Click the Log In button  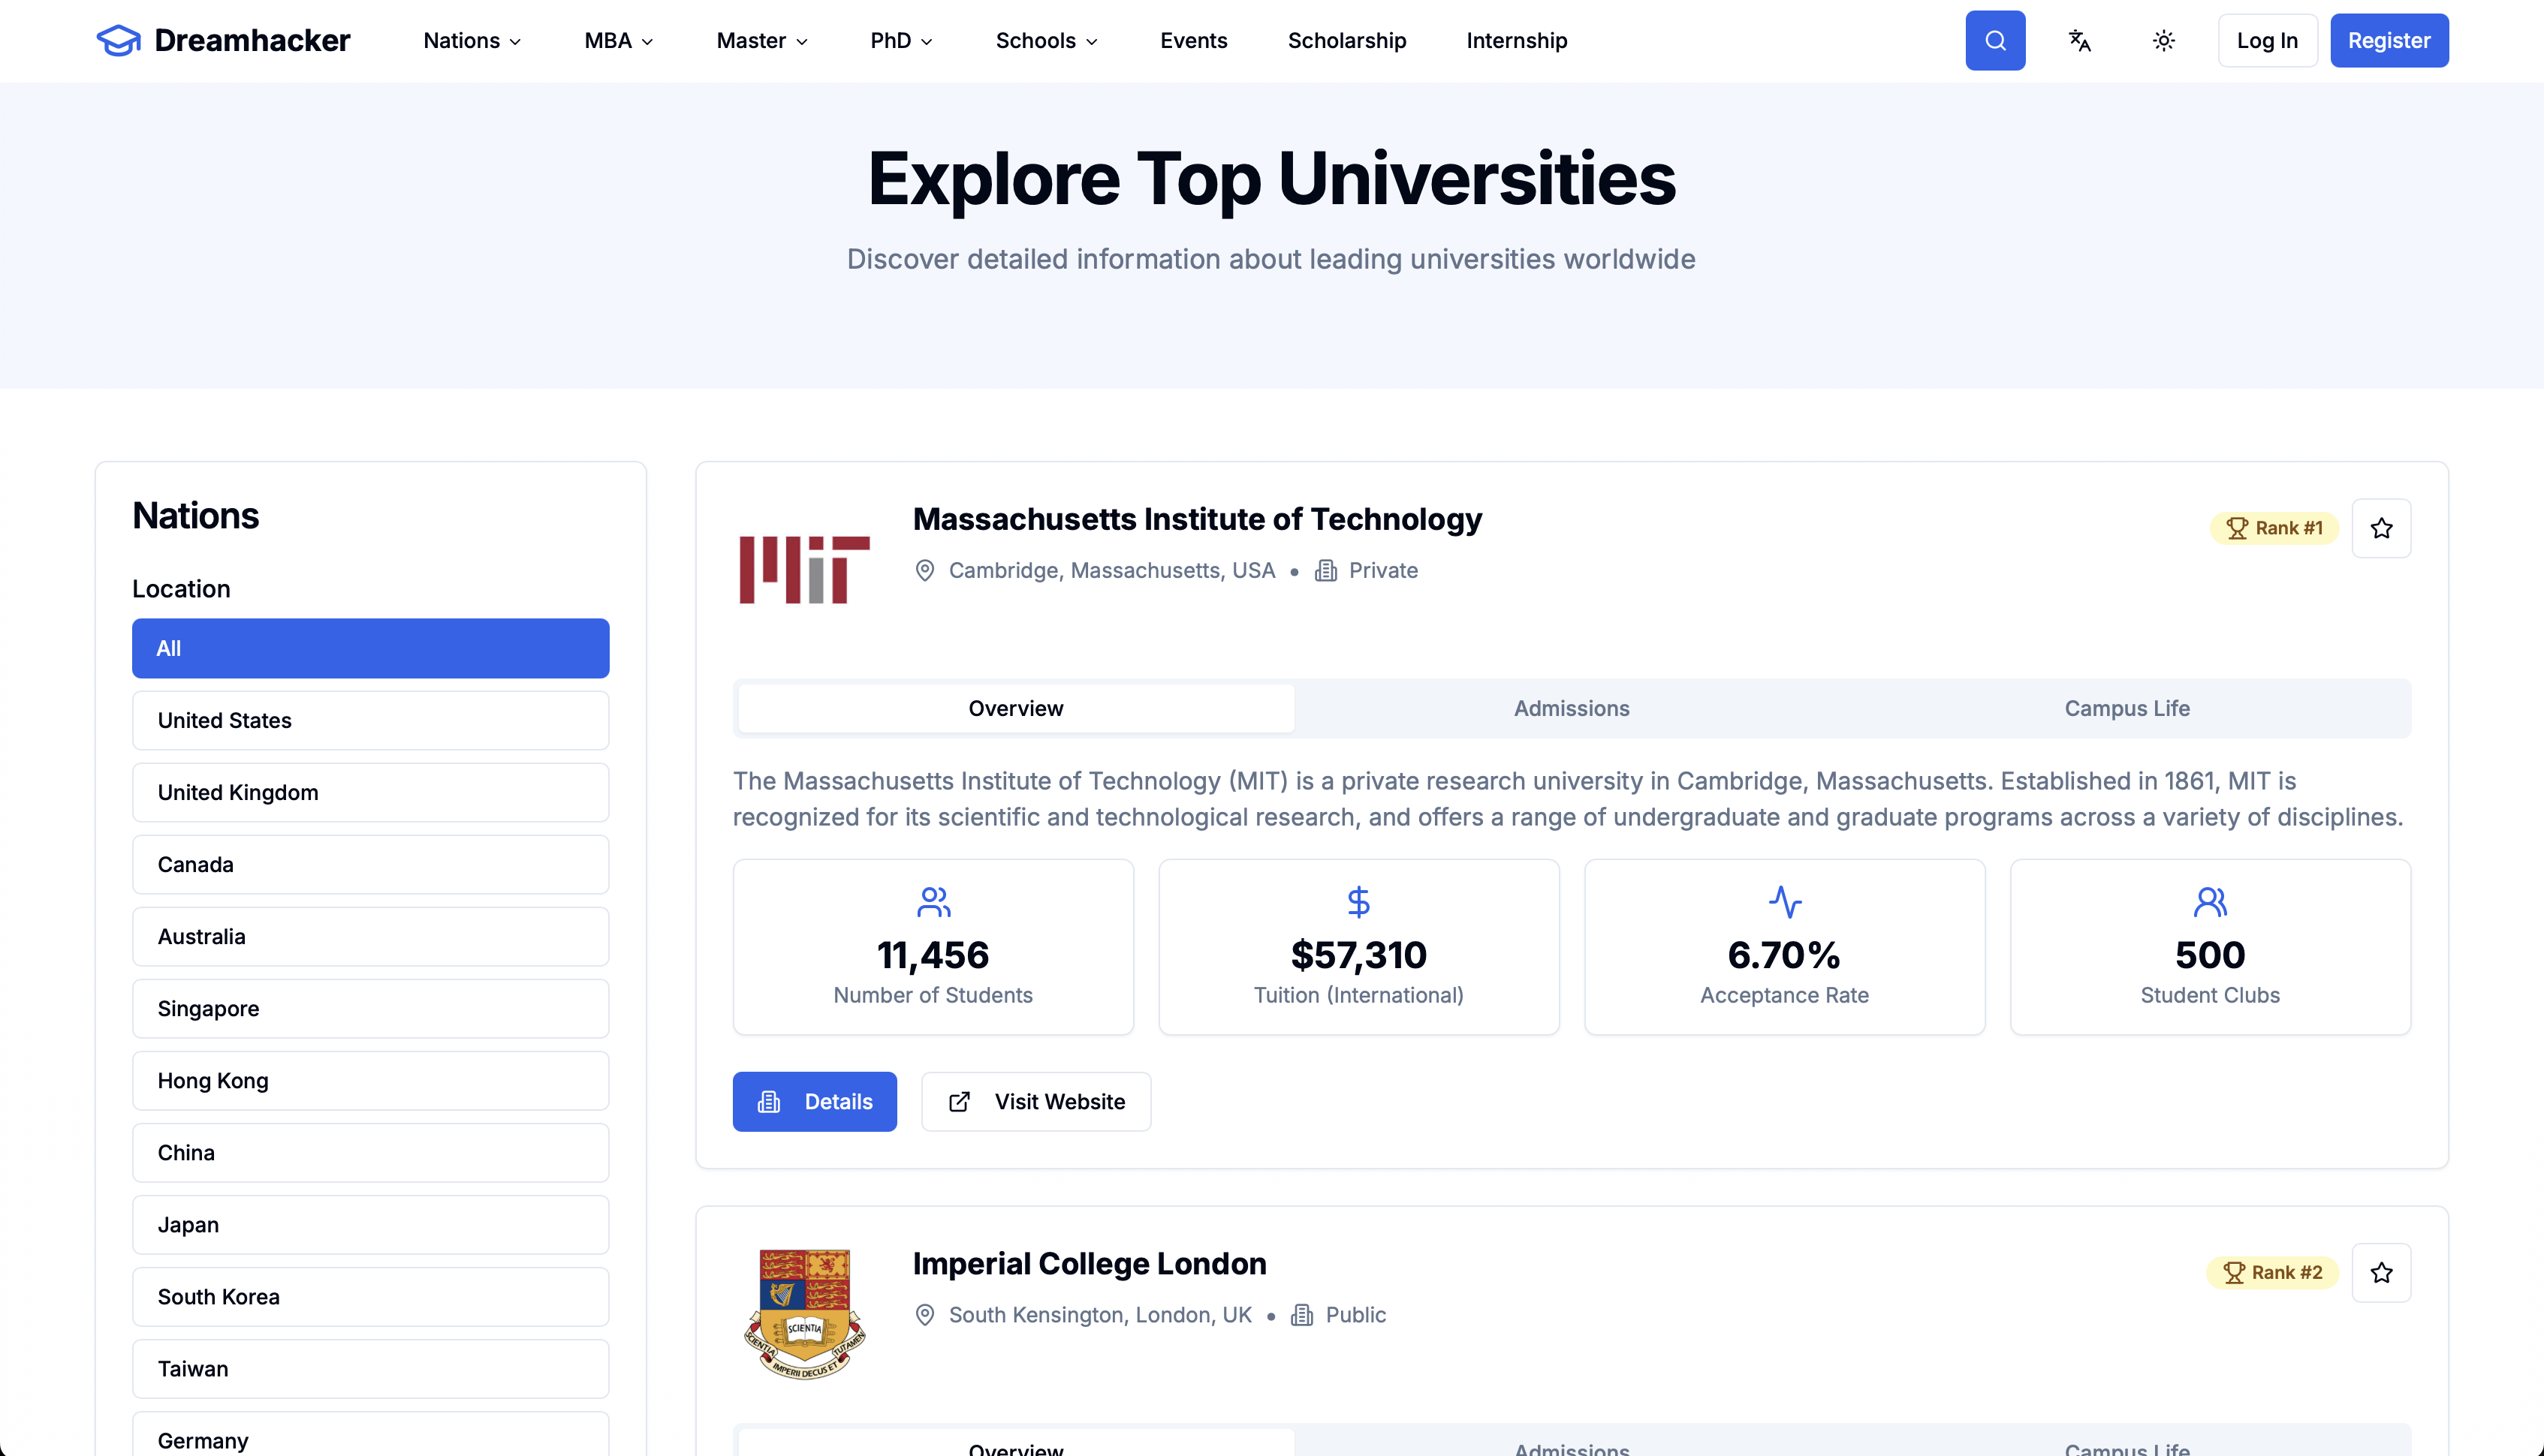click(2267, 41)
